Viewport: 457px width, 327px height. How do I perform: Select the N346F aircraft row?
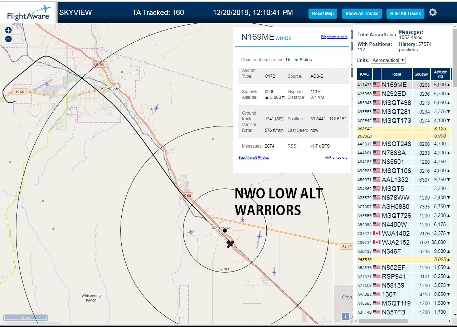(x=404, y=251)
